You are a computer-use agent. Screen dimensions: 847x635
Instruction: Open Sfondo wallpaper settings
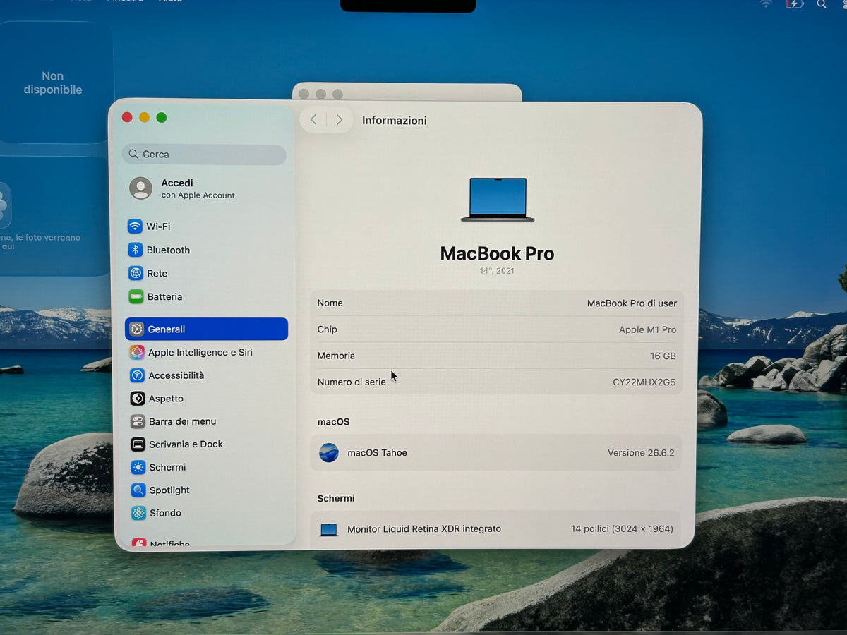coord(206,513)
